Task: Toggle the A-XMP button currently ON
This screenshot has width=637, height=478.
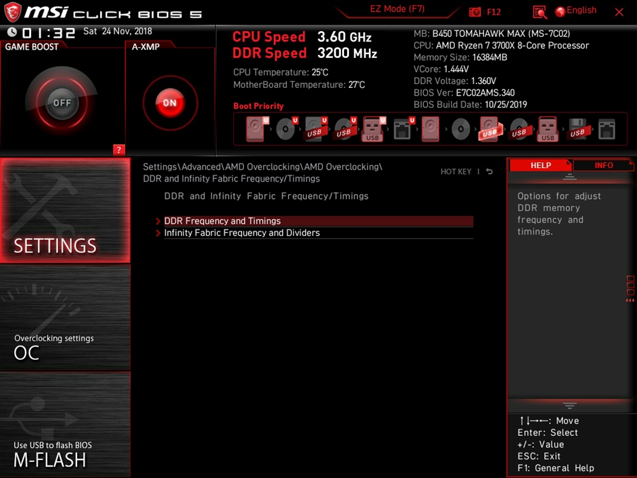Action: click(170, 103)
